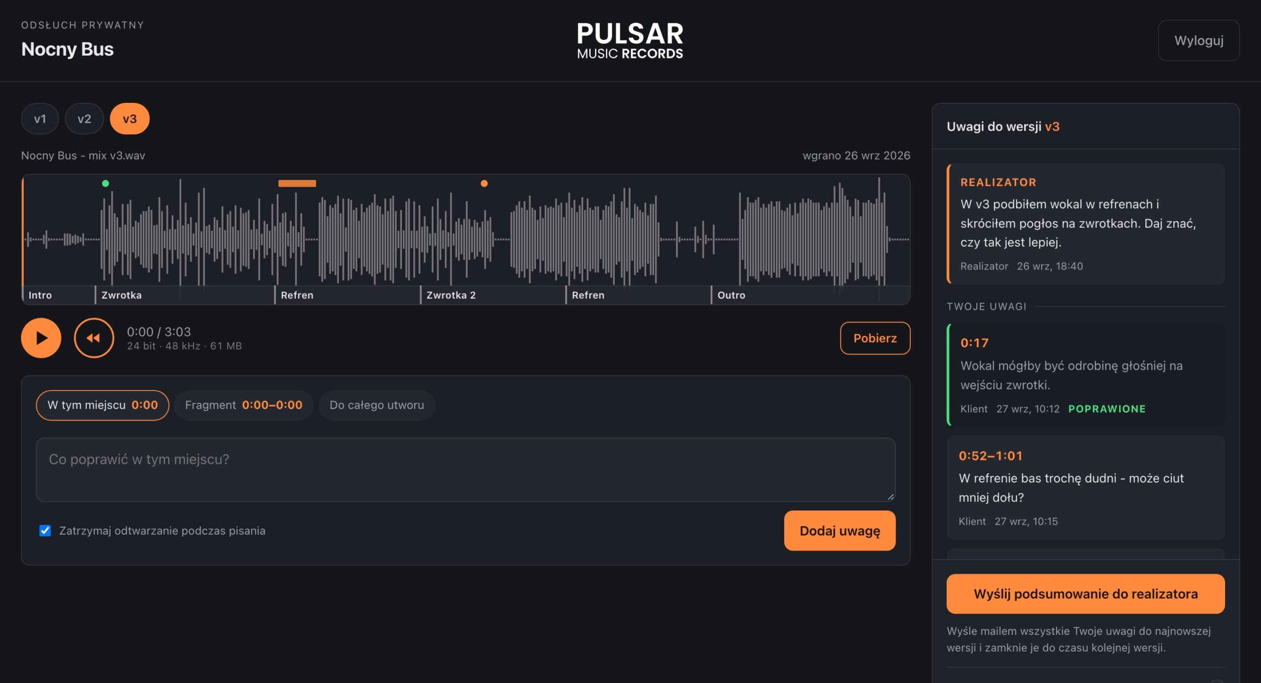Open the 0:52–1:01 comment timestamp
The image size is (1261, 683).
pyautogui.click(x=990, y=456)
